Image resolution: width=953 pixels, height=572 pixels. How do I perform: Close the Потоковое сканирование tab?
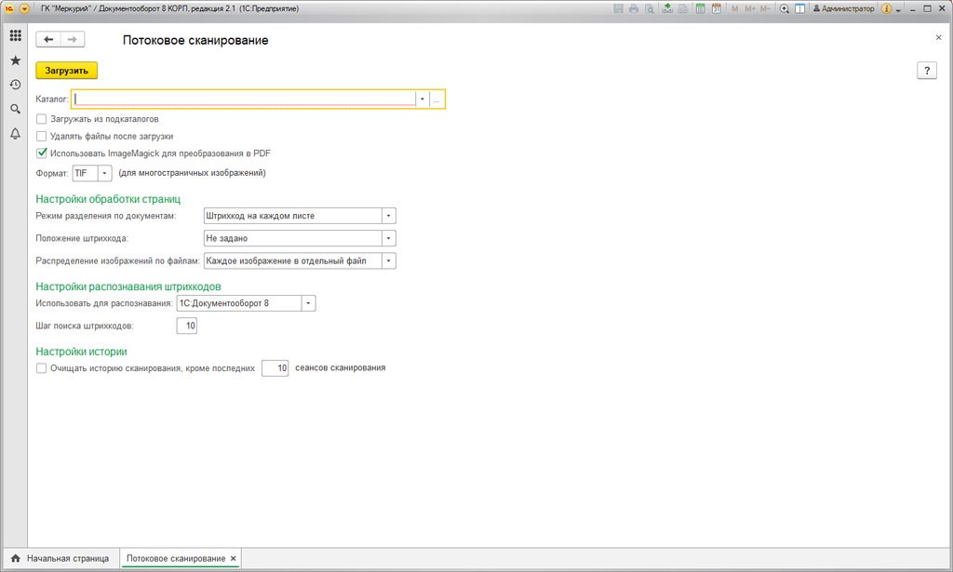[x=234, y=558]
